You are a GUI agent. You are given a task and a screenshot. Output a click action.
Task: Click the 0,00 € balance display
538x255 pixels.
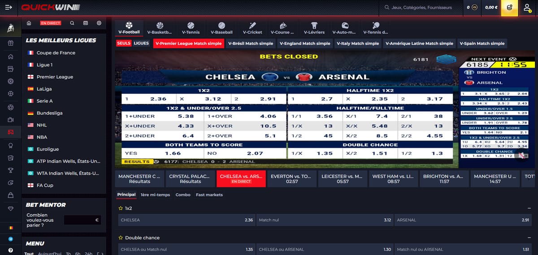pos(491,7)
